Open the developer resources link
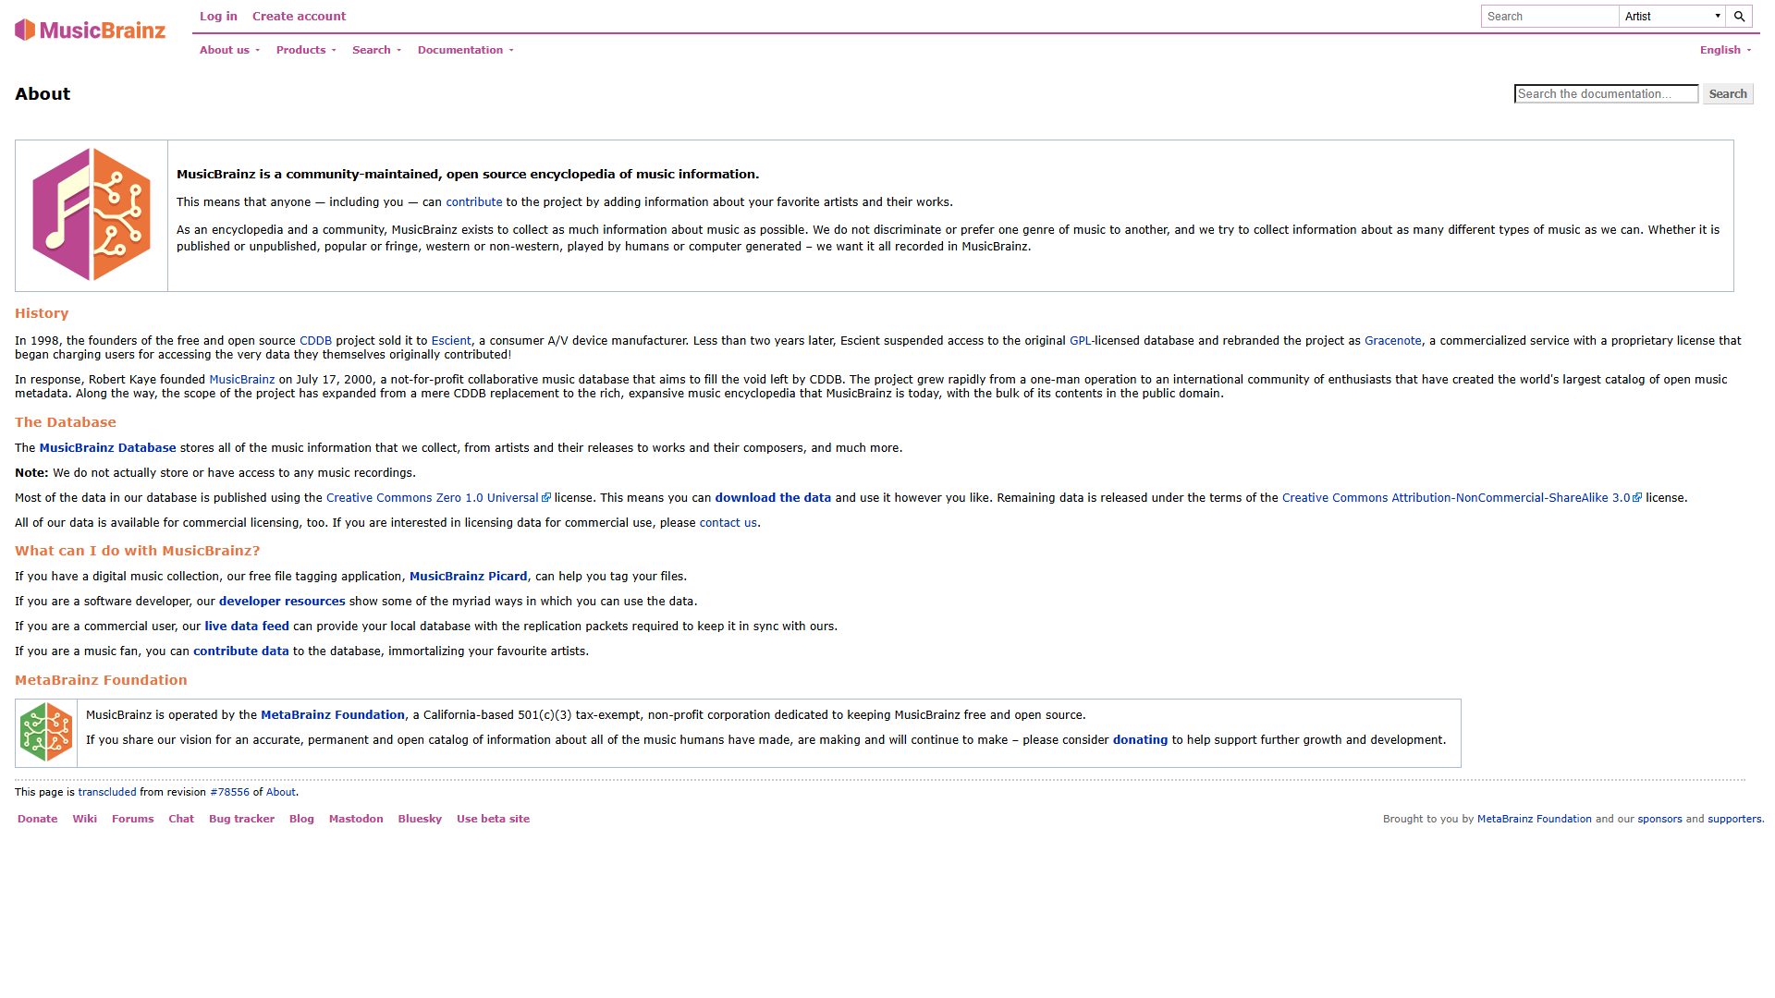Viewport: 1775px width, 998px height. coord(282,602)
